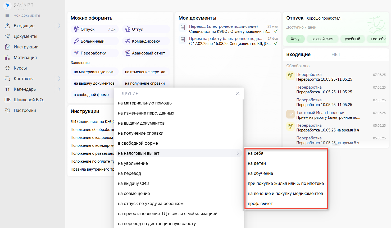The width and height of the screenshot is (391, 228).
Task: Close the ДРУГИЕ popup list
Action: point(238,93)
